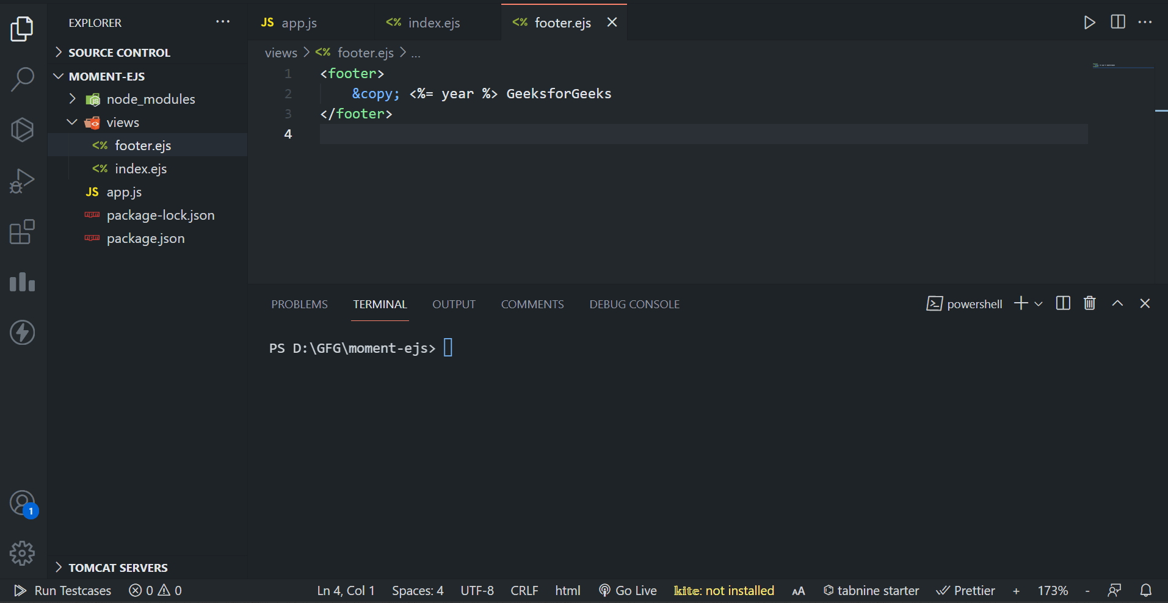Image resolution: width=1168 pixels, height=603 pixels.
Task: Split the terminal pane
Action: click(1063, 303)
